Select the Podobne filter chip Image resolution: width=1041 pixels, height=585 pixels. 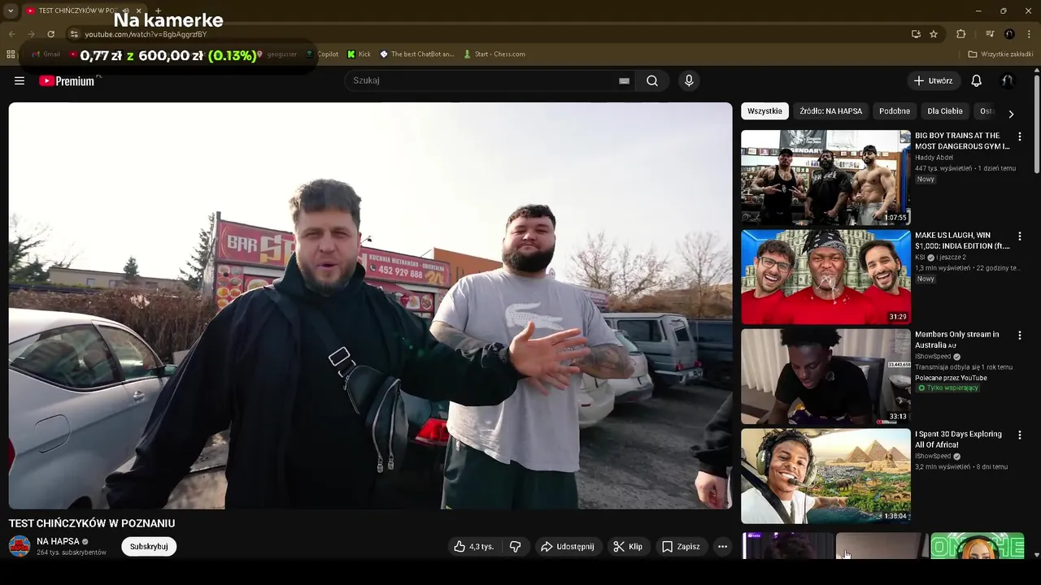click(x=895, y=111)
